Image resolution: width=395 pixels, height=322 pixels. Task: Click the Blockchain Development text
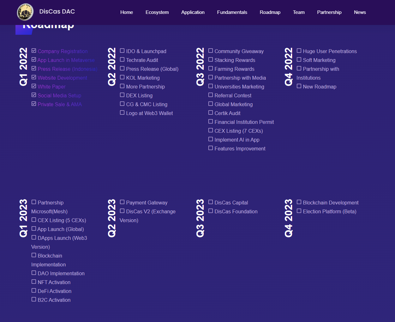[x=331, y=203]
